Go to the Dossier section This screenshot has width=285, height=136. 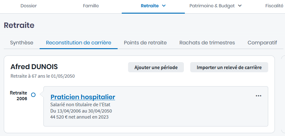click(x=29, y=5)
